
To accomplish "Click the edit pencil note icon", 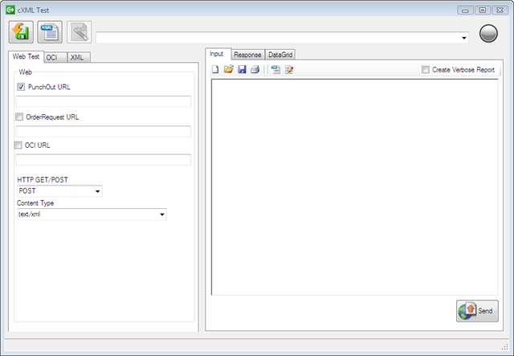I will (289, 70).
